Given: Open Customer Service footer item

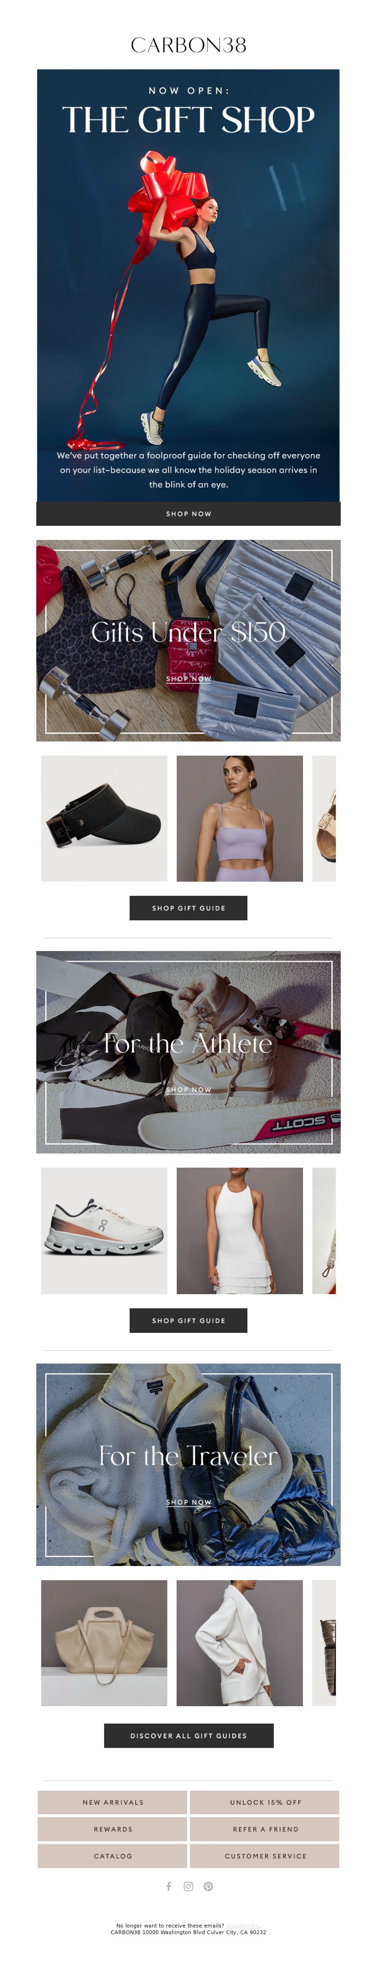Looking at the screenshot, I should tap(265, 1855).
